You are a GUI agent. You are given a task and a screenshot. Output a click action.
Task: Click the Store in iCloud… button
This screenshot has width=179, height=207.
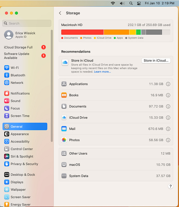pos(156,60)
